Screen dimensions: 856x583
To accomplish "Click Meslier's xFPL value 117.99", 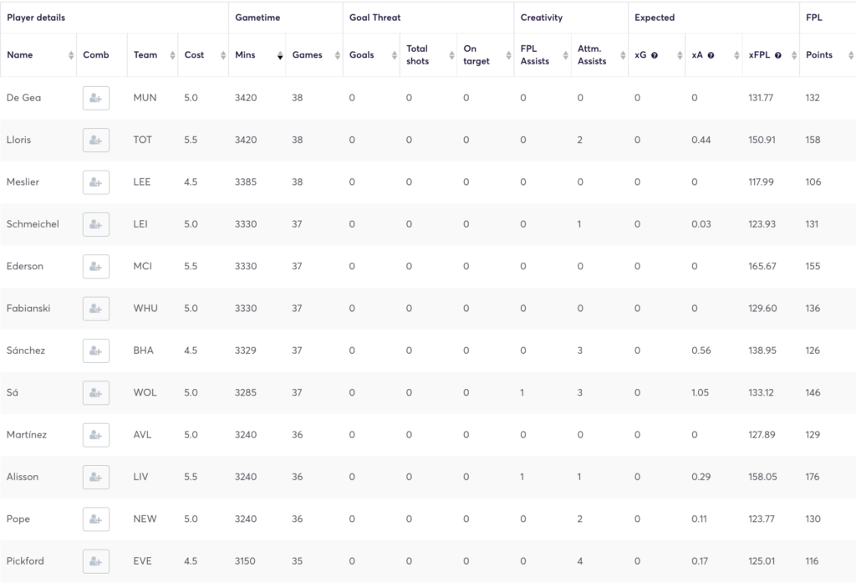I will click(761, 182).
